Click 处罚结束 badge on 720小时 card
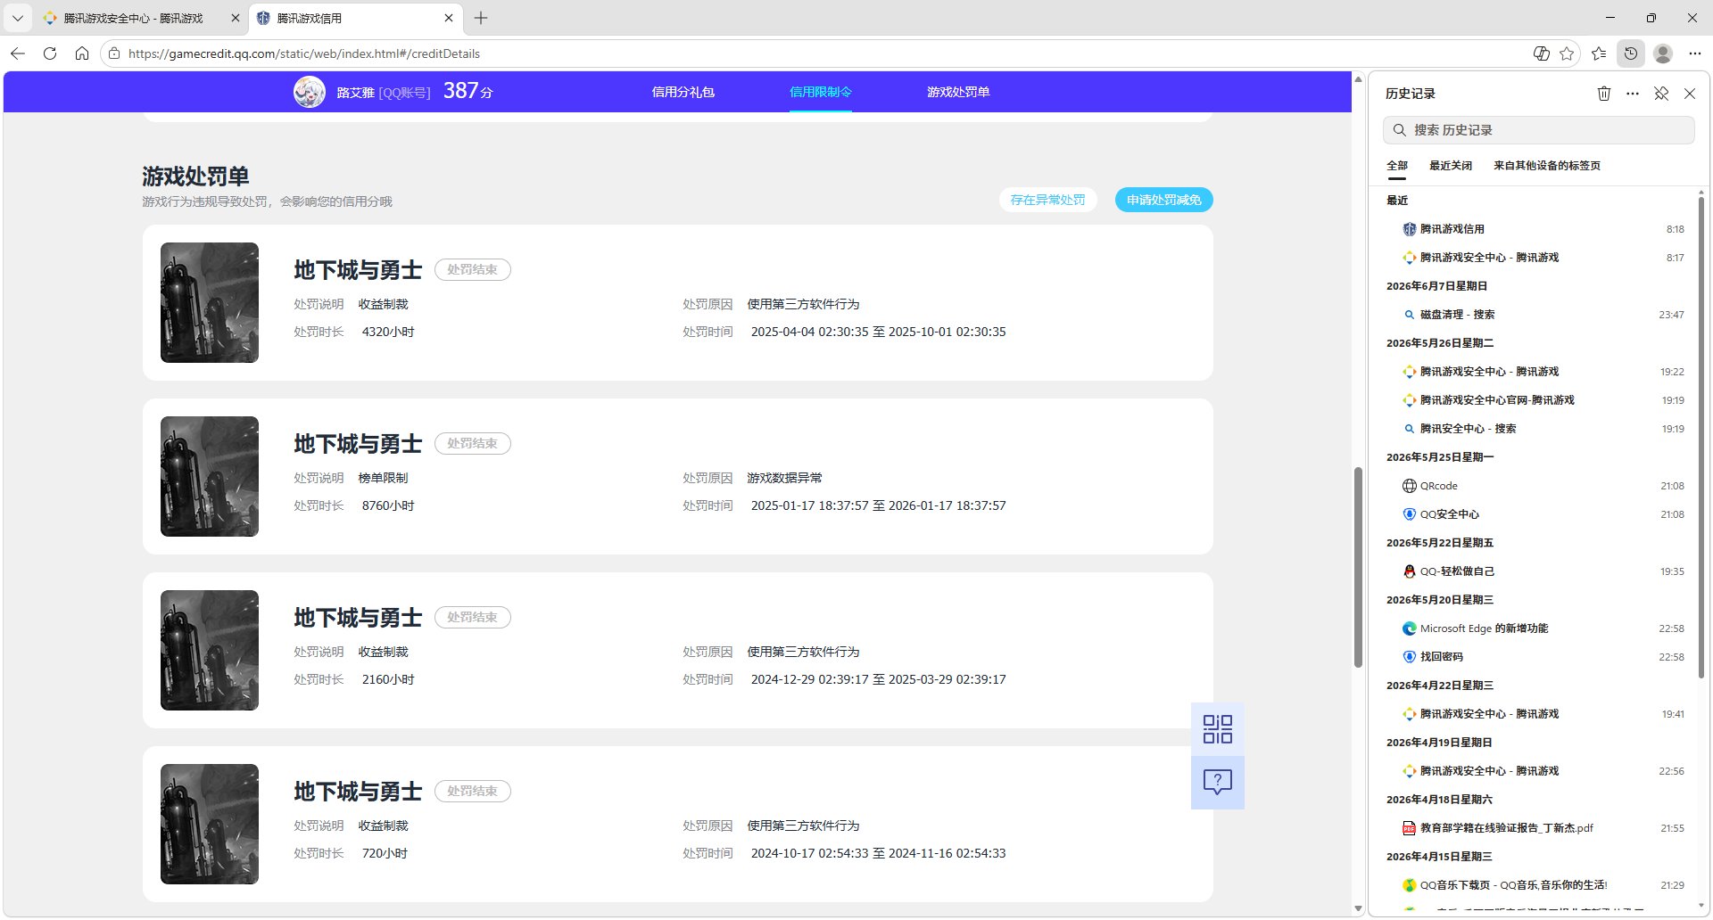This screenshot has height=920, width=1713. 473,791
